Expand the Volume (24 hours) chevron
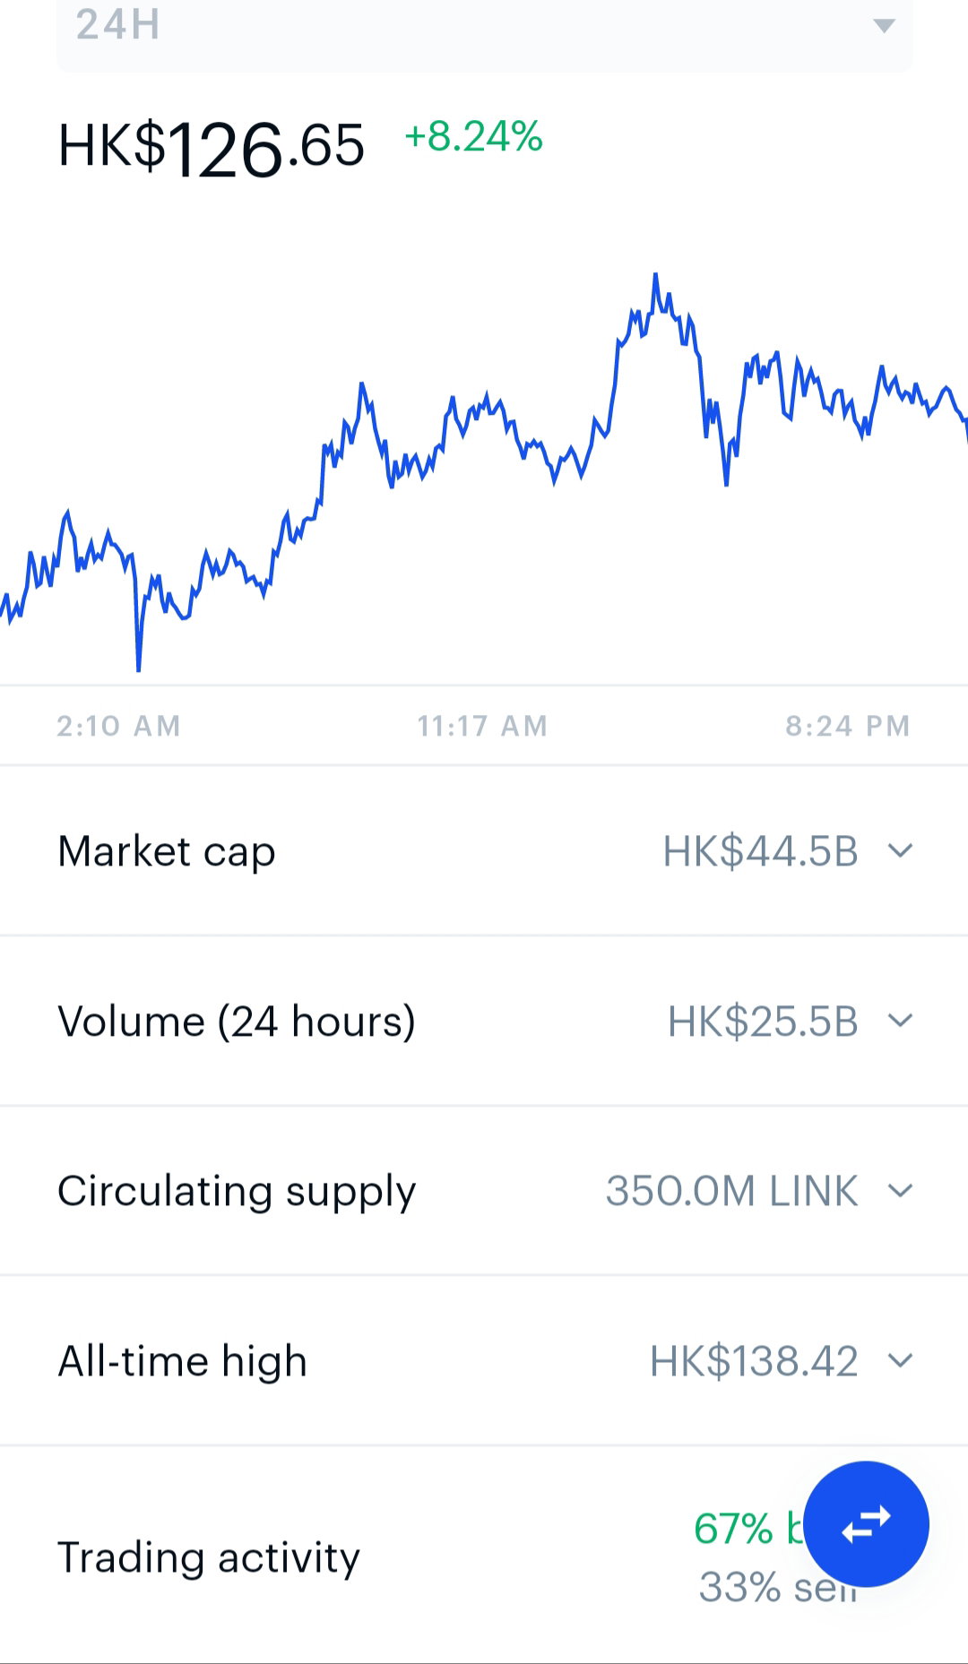 (x=900, y=1021)
